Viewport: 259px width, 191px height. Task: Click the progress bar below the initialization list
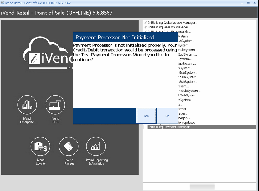(x=199, y=187)
